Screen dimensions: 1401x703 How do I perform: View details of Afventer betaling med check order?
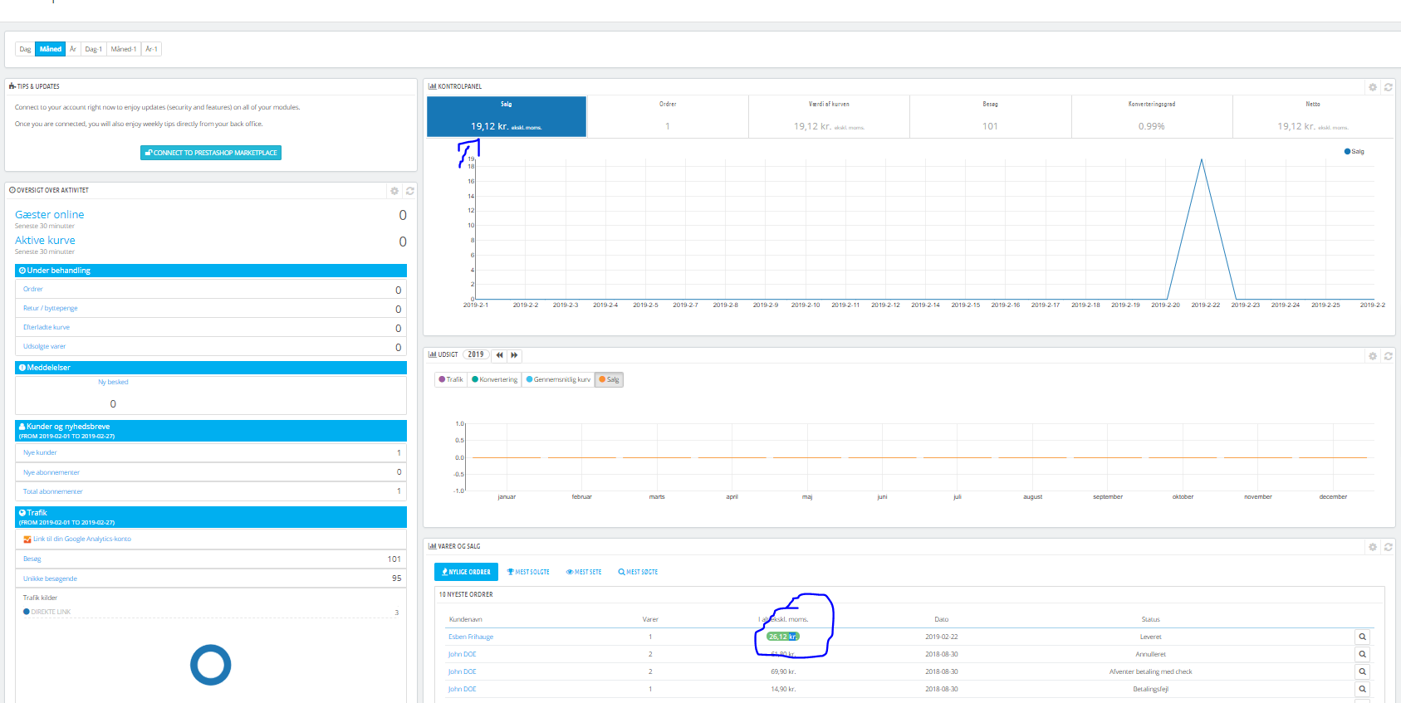[x=1362, y=671]
